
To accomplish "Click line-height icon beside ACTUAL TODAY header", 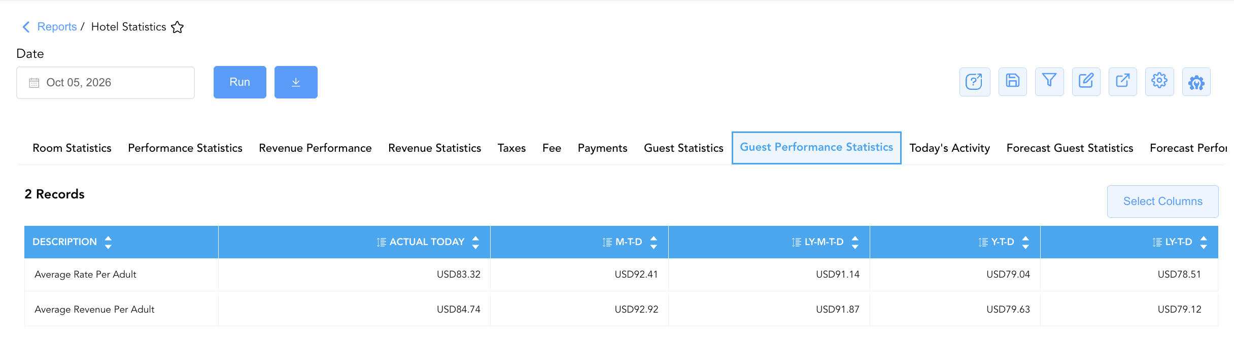I will (x=382, y=242).
